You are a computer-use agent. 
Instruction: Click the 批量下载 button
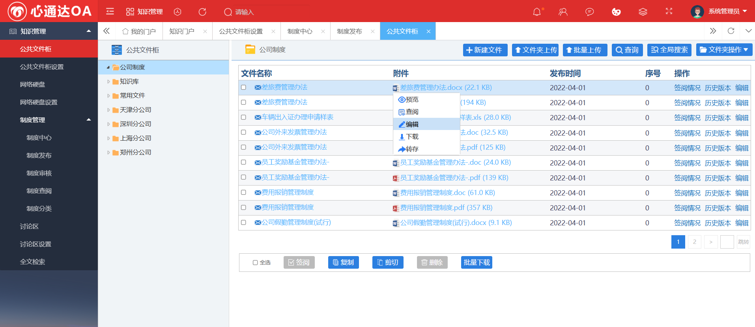[477, 262]
